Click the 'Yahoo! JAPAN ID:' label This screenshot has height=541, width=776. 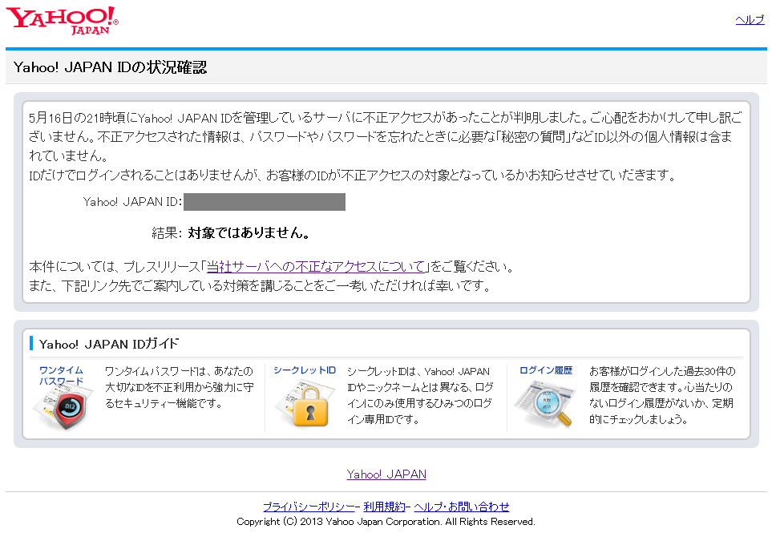click(132, 202)
